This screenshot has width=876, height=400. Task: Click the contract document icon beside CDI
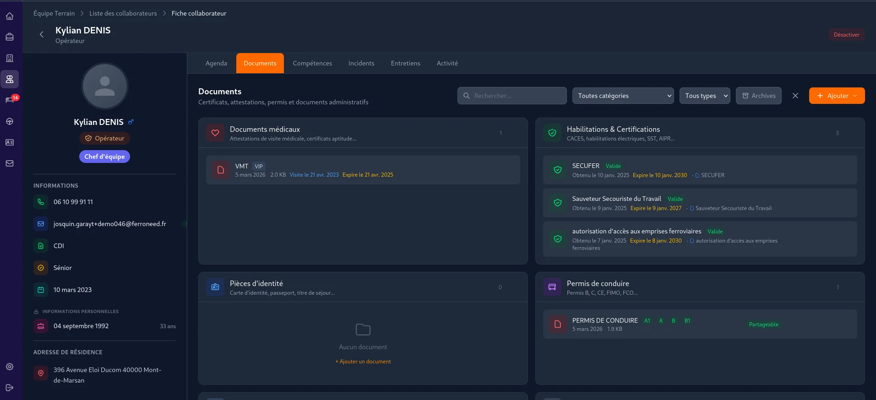pos(41,246)
